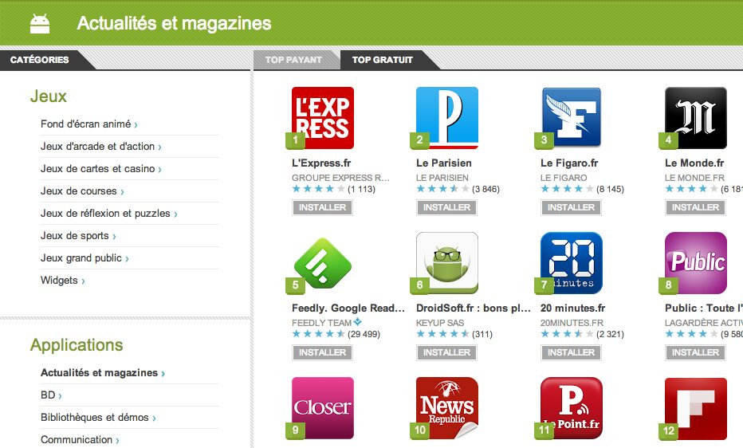
Task: Open the Feedly green app icon
Action: coord(322,263)
